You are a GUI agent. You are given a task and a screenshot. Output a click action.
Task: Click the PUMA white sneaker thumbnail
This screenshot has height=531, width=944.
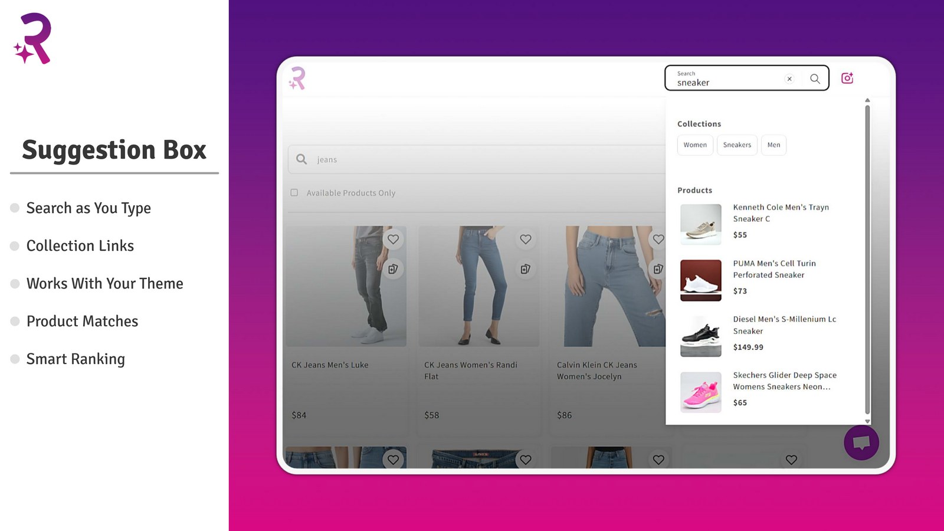(701, 280)
